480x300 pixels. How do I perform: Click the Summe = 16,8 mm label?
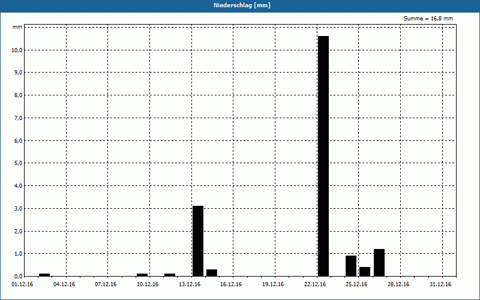pyautogui.click(x=428, y=19)
